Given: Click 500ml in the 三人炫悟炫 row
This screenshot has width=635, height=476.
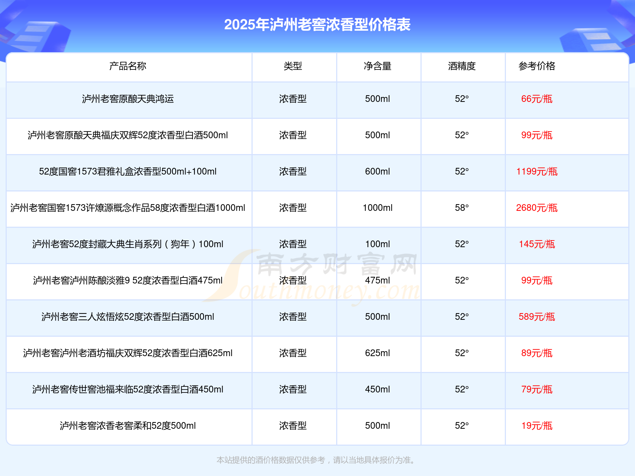Looking at the screenshot, I should click(x=377, y=317).
